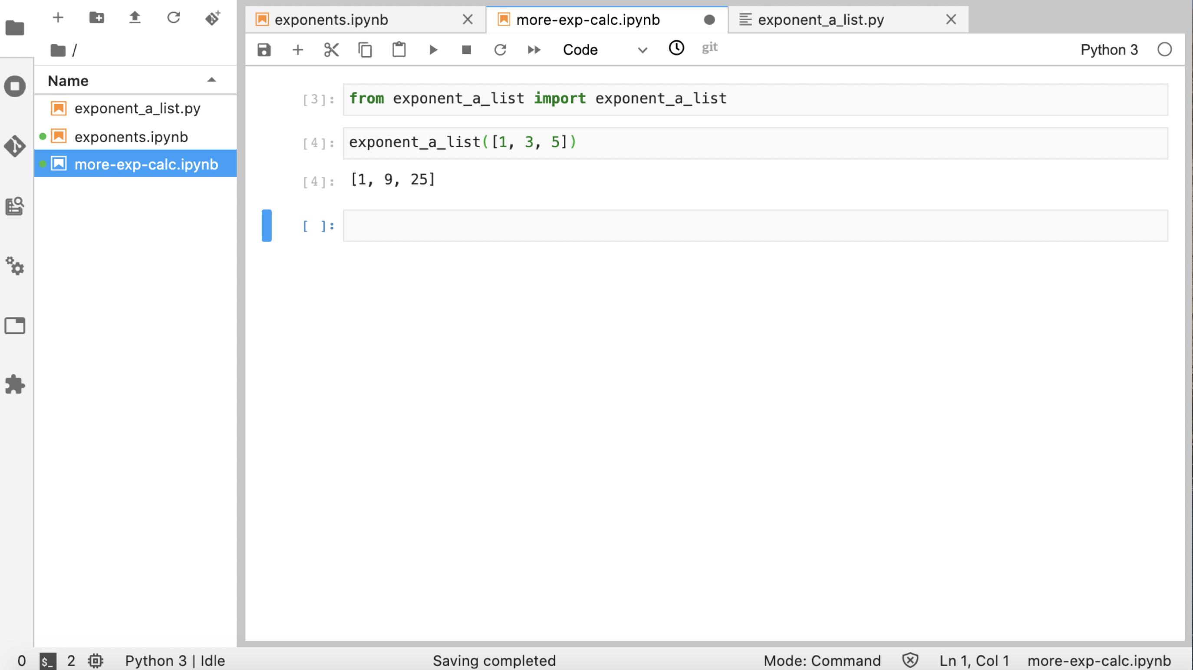1193x670 pixels.
Task: Switch to exponents.ipynb tab
Action: [331, 20]
